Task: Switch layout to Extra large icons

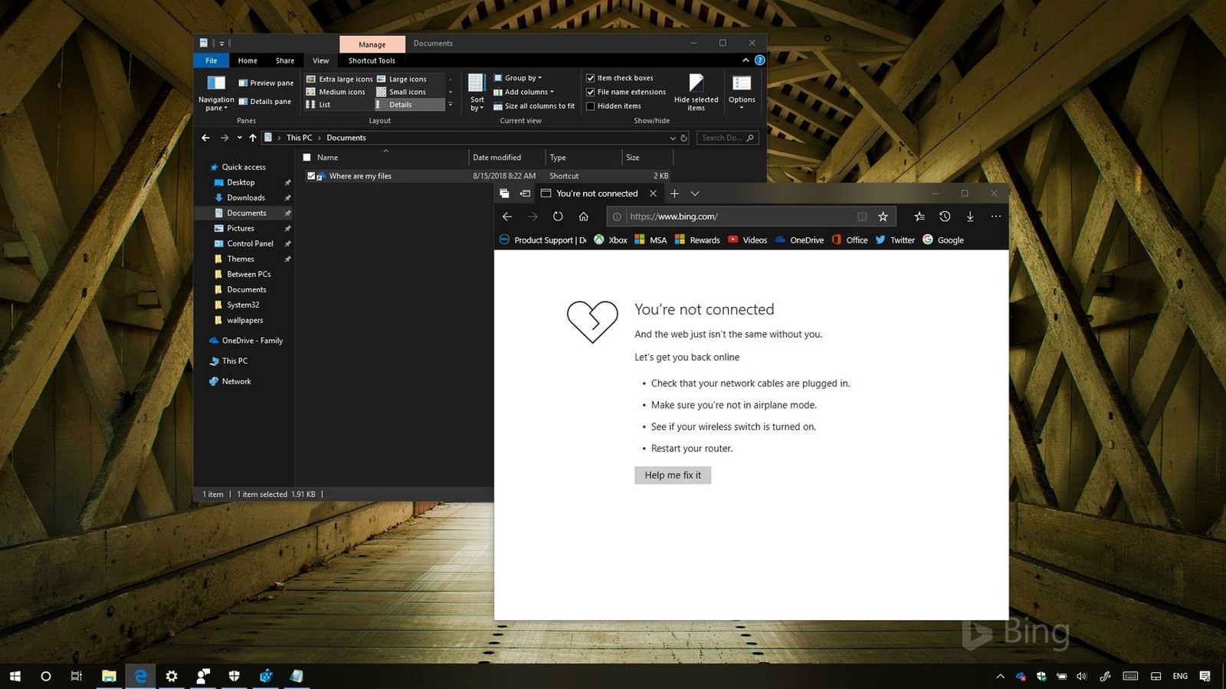Action: [339, 79]
